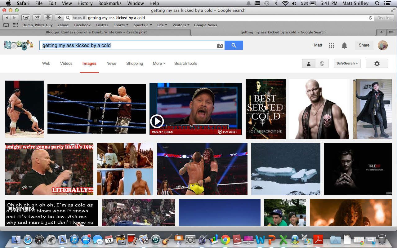Launch iTunes from the Dock
397x248 pixels.
[x=74, y=240]
